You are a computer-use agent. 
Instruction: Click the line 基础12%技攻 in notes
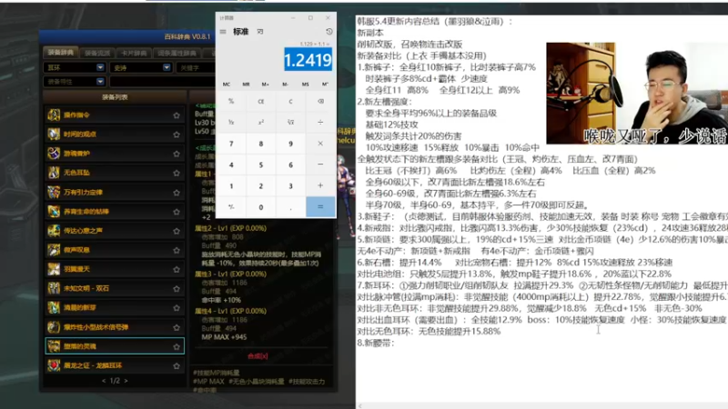point(392,125)
